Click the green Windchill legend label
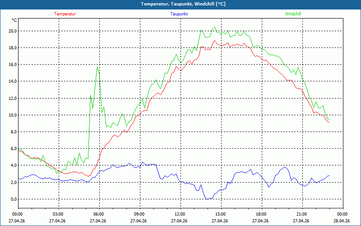The width and height of the screenshot is (361, 226). 293,14
